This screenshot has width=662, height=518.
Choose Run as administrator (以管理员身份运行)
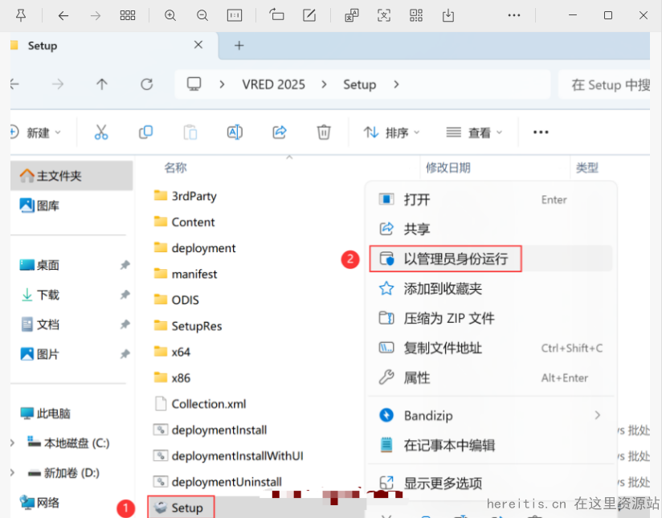(491, 259)
